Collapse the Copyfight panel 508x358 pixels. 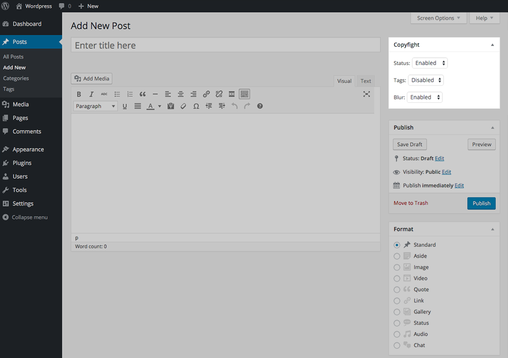click(493, 45)
